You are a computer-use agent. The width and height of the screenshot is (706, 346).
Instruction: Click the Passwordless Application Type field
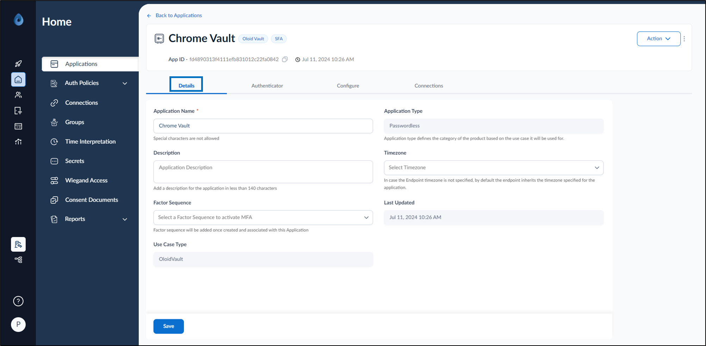coord(494,126)
